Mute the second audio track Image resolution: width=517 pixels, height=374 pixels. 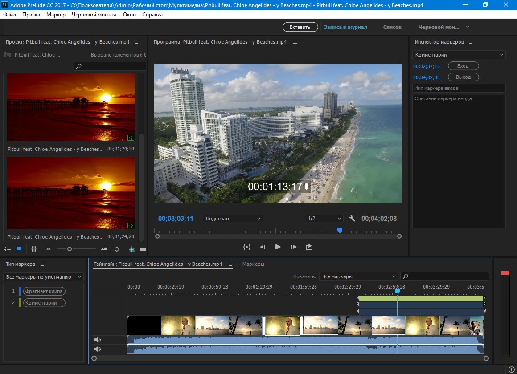point(98,349)
